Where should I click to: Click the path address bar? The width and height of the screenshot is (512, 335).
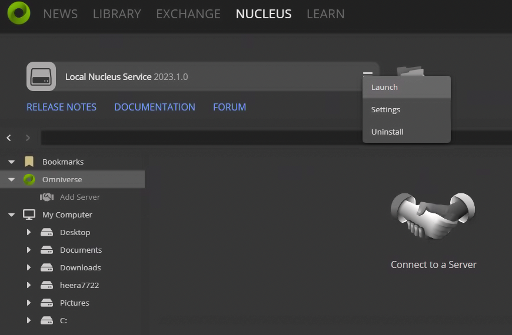tap(276, 138)
